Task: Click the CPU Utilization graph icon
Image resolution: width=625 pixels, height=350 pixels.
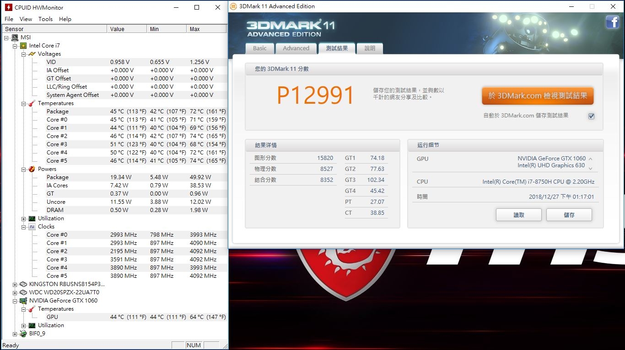Action: click(32, 218)
